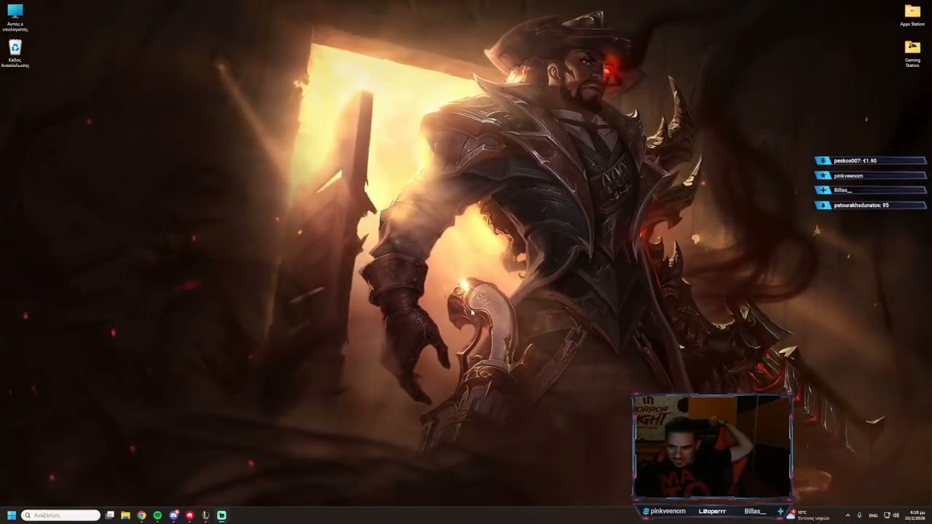Click the 'peskos007: €1.90' overlay entry
The image size is (932, 524).
[x=870, y=161]
